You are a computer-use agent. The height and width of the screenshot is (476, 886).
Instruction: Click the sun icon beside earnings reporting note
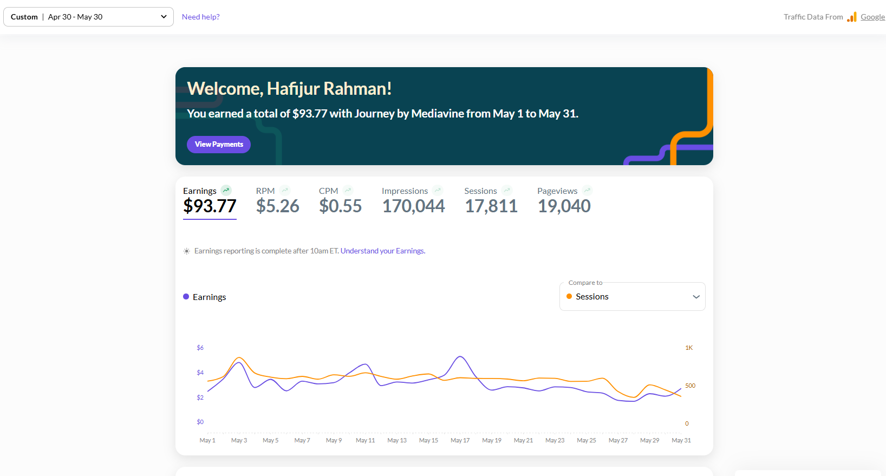[x=187, y=251]
